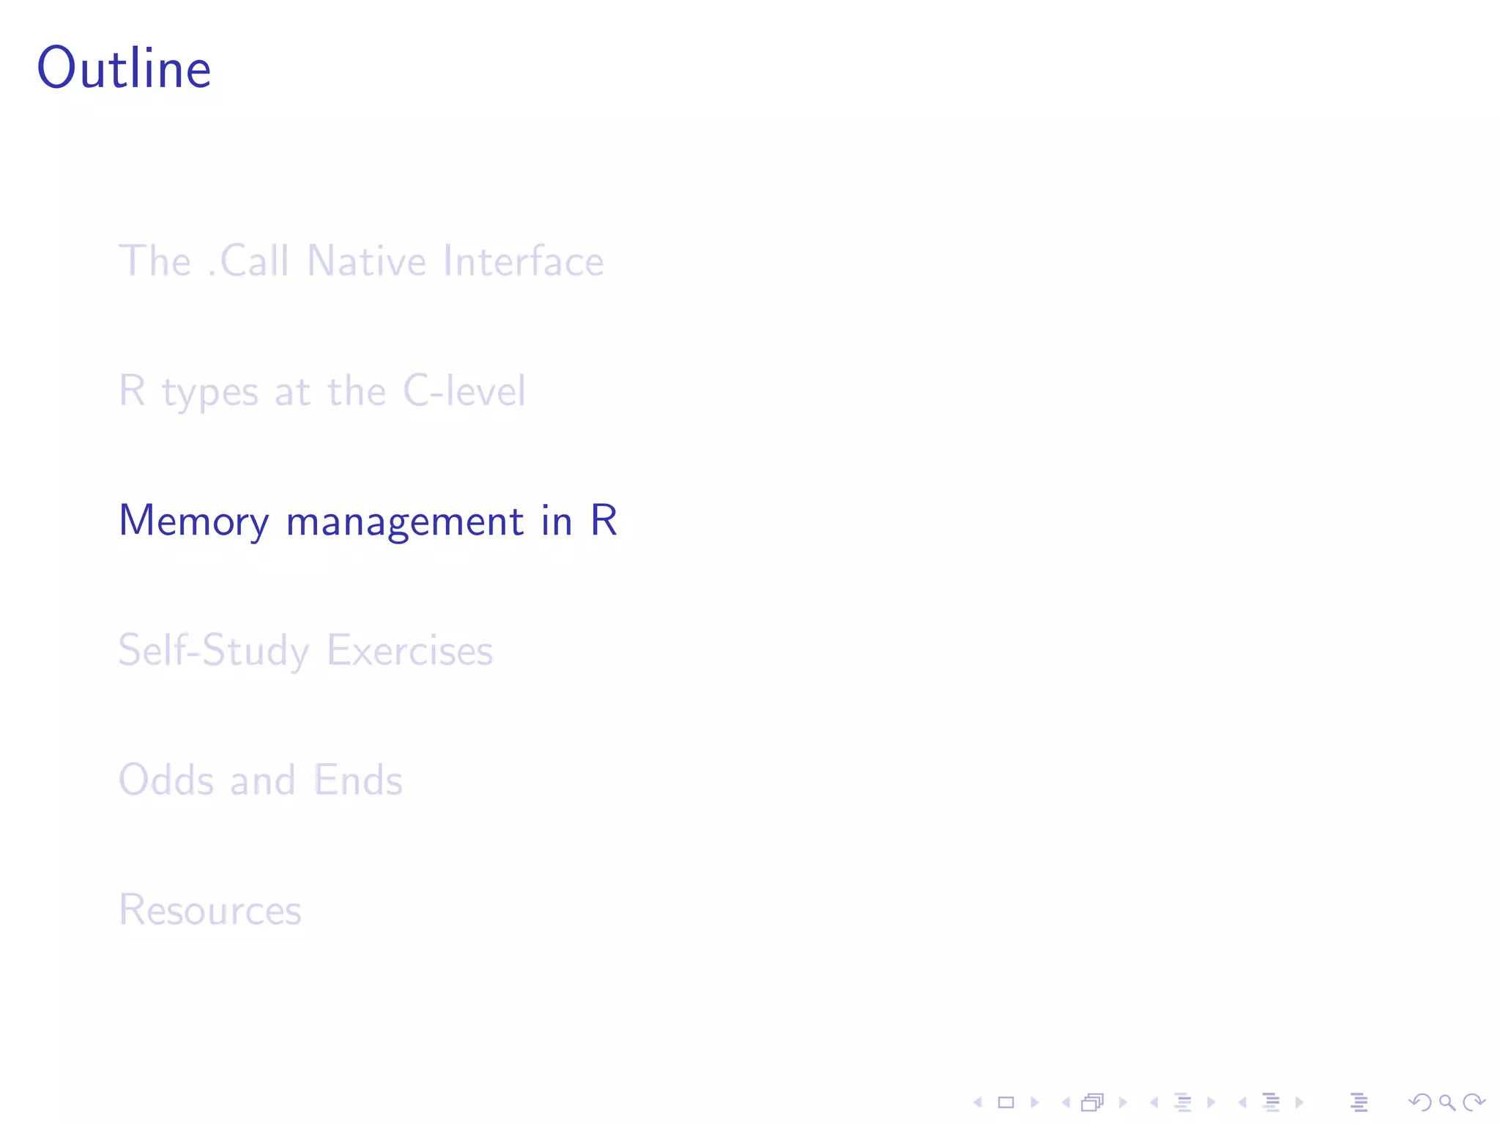Click the presentation outline icon
1500x1125 pixels.
(1359, 1102)
